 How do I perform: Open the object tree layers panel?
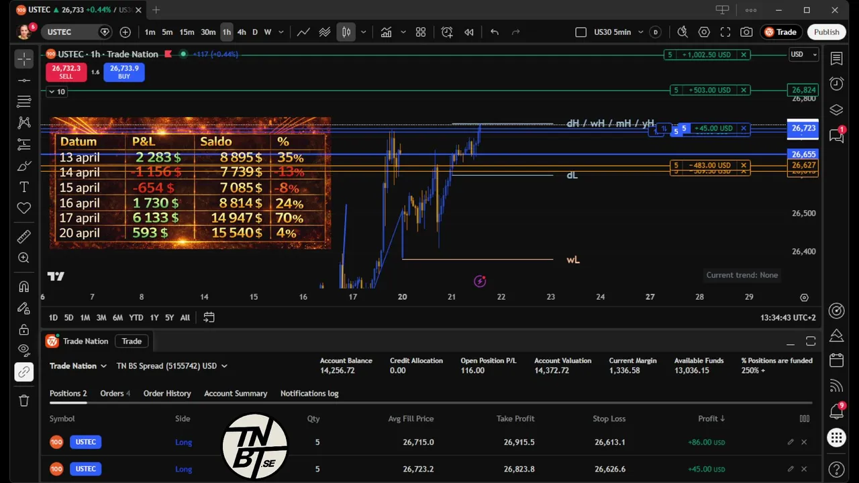coord(836,110)
